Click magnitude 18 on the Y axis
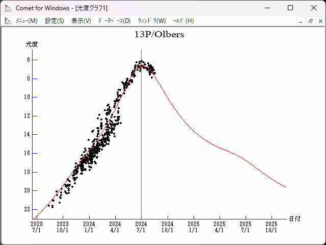 click(x=27, y=172)
